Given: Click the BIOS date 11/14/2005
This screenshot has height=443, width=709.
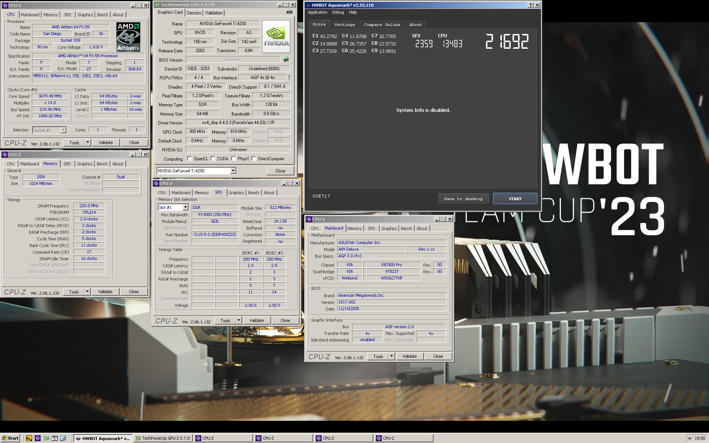Looking at the screenshot, I should point(391,309).
